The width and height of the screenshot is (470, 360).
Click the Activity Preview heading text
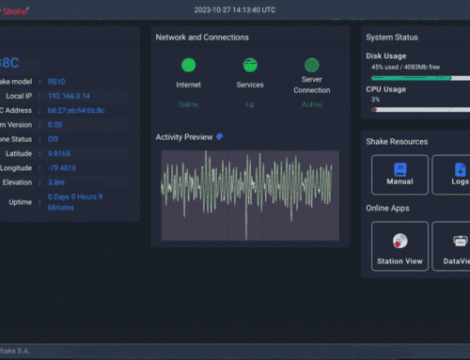click(184, 137)
